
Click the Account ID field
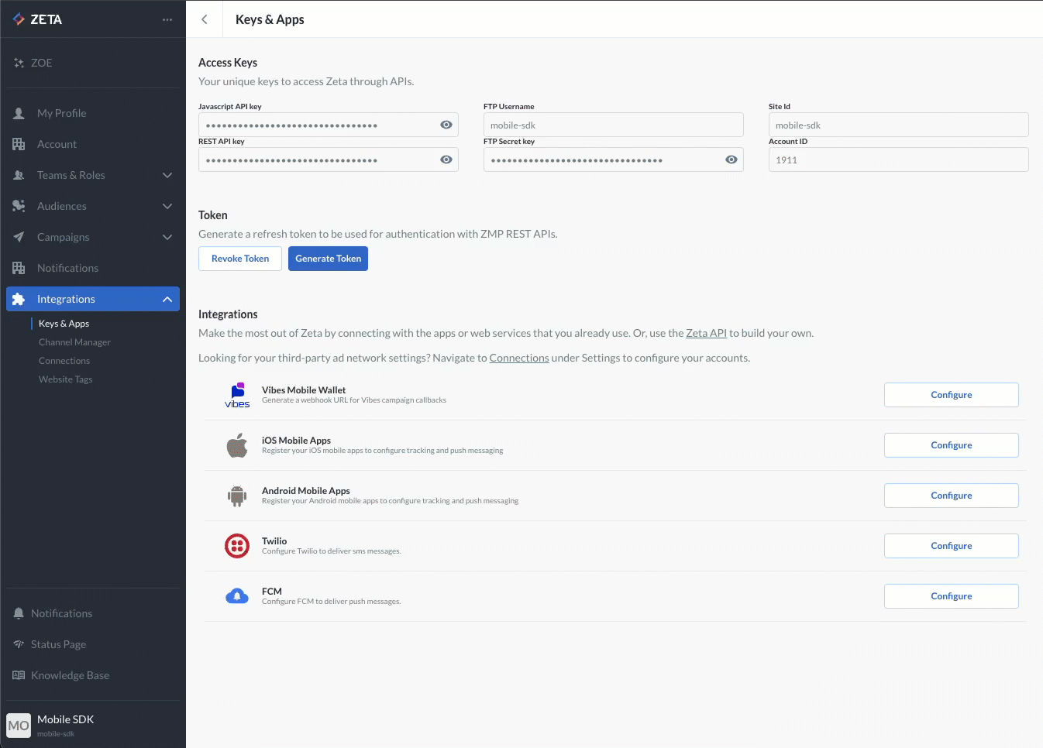(x=898, y=160)
